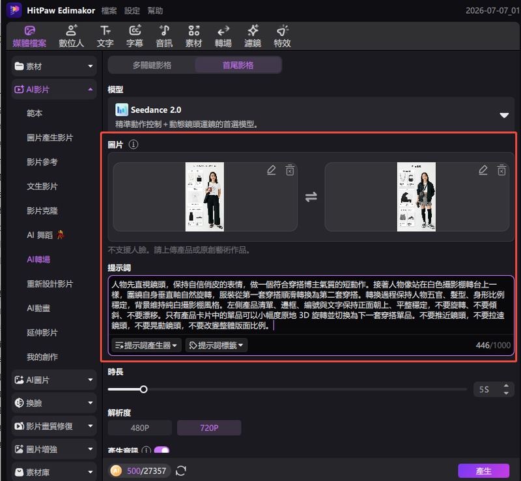Open the 數位人 digital human tool
The height and width of the screenshot is (481, 521).
point(71,36)
